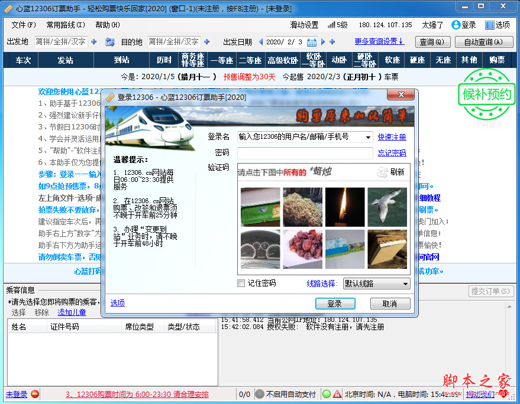Click the 目的地 destination input field
The image size is (520, 404).
pos(174,42)
